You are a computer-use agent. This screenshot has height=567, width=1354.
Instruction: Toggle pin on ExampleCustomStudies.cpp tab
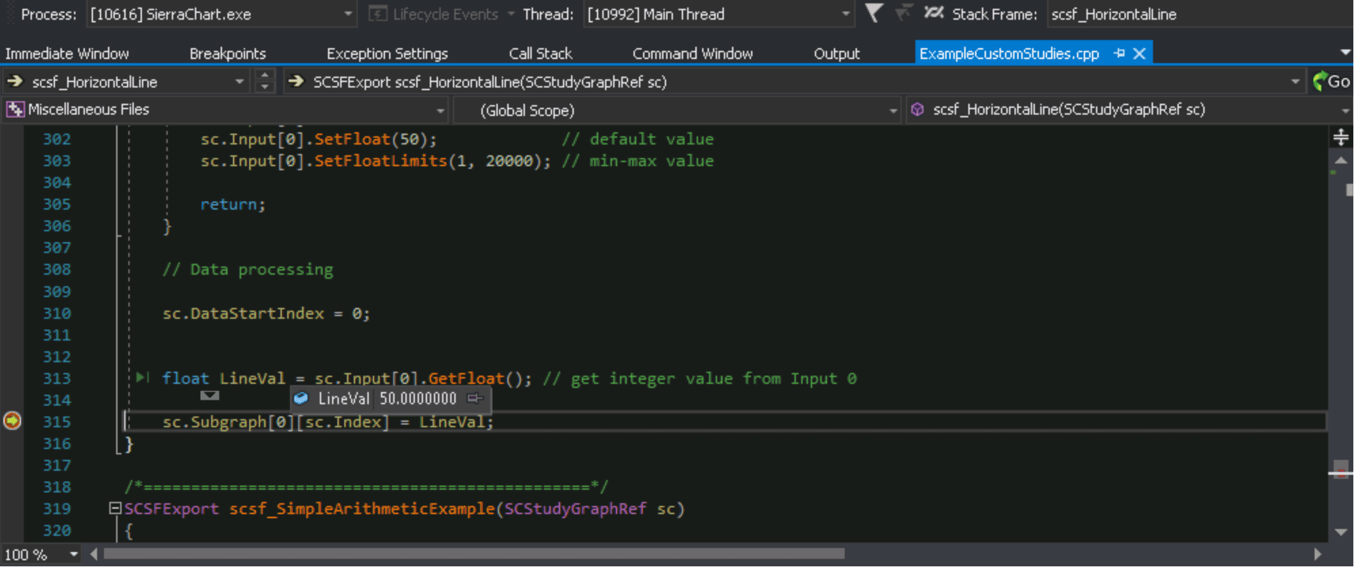pos(1119,53)
